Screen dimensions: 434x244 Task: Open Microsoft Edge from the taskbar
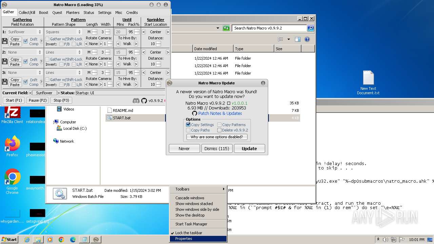[73, 240]
